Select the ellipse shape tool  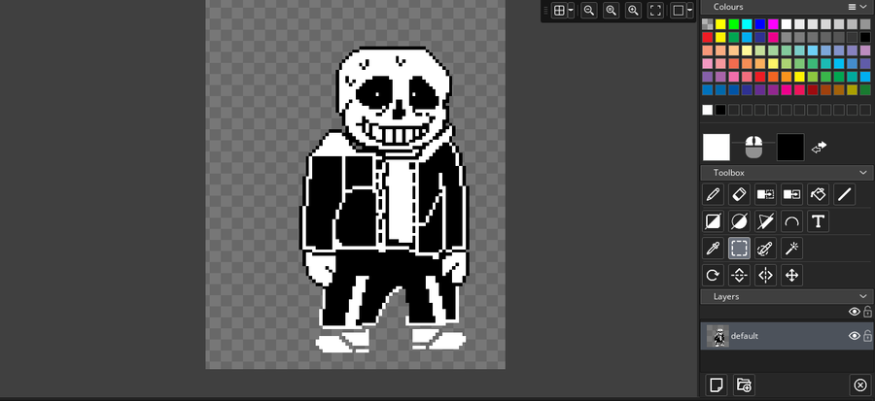point(739,221)
